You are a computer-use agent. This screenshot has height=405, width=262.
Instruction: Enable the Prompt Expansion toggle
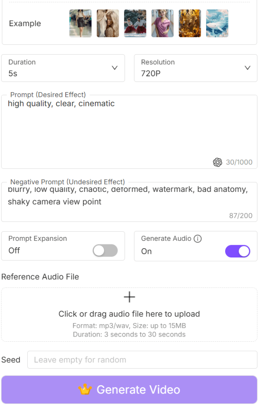(x=105, y=251)
